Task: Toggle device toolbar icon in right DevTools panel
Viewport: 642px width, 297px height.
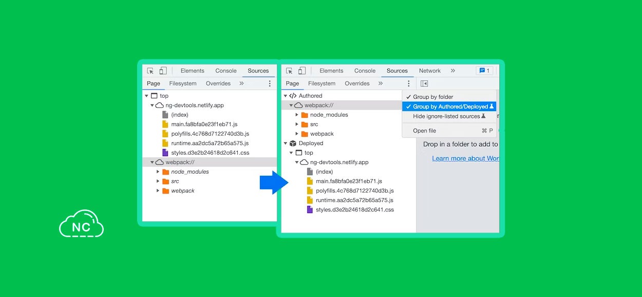Action: point(302,71)
